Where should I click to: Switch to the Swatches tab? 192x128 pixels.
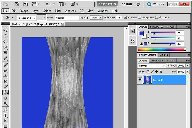click(156, 27)
